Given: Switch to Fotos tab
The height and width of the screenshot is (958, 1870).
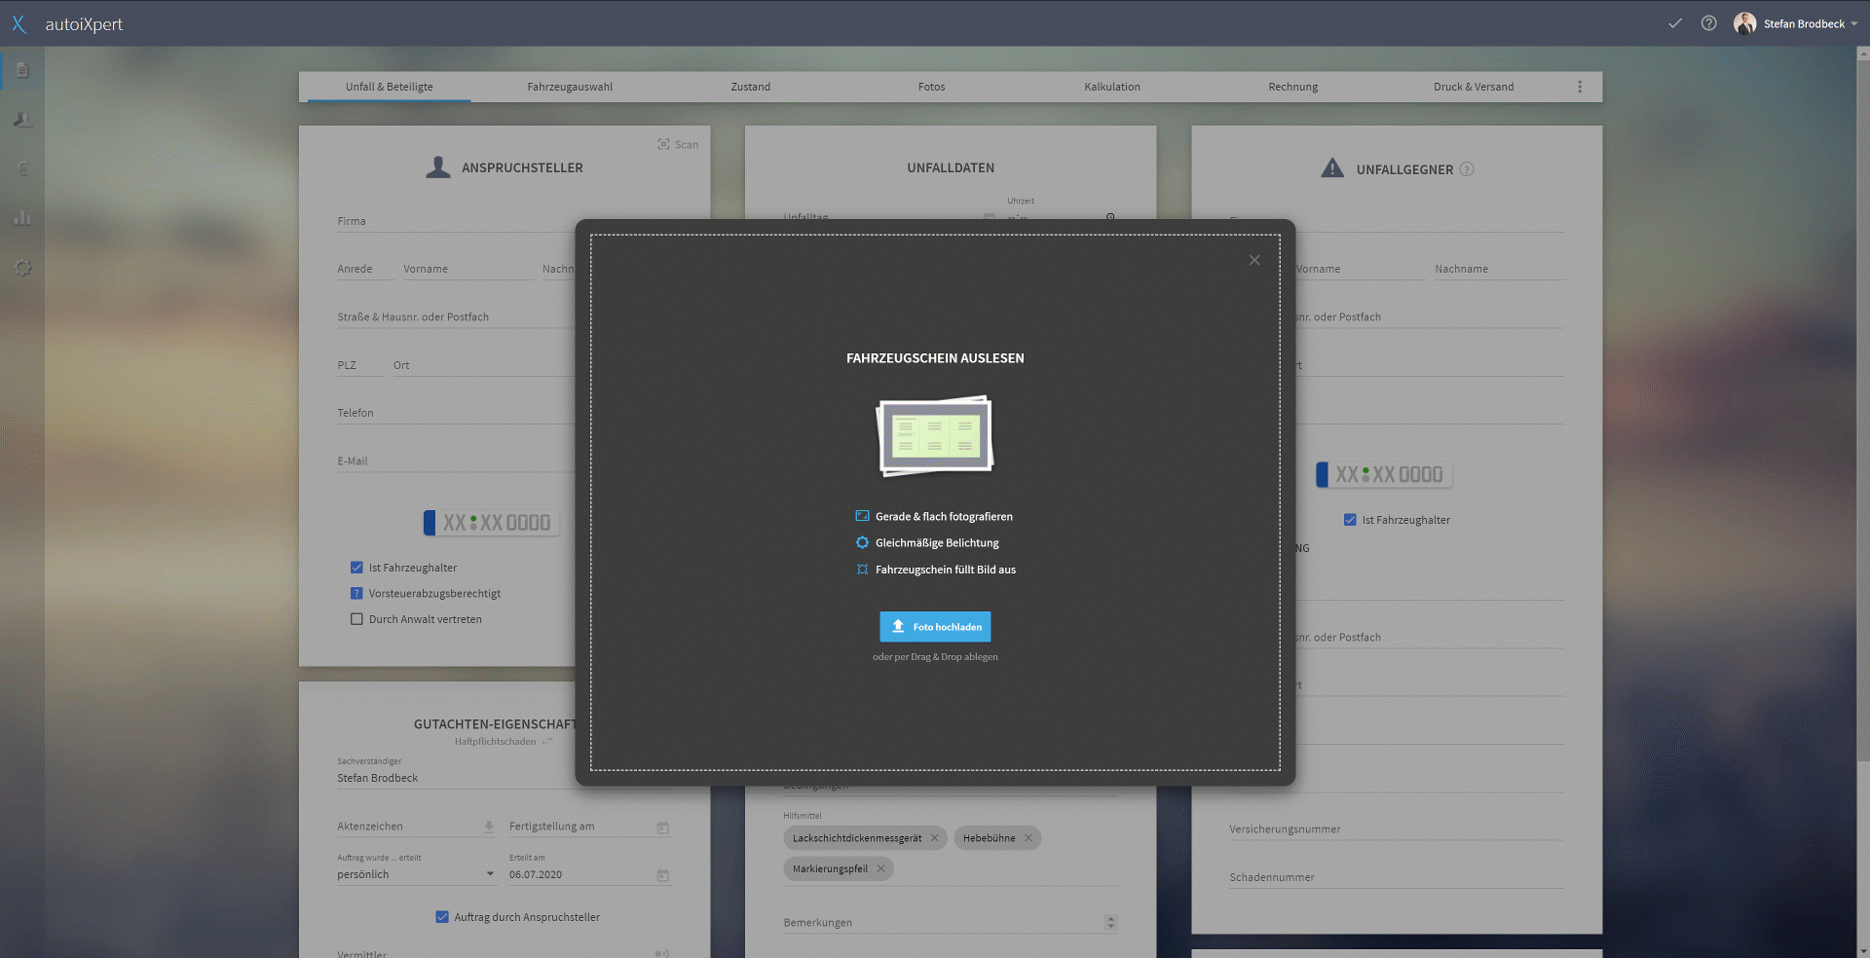Looking at the screenshot, I should coord(932,87).
